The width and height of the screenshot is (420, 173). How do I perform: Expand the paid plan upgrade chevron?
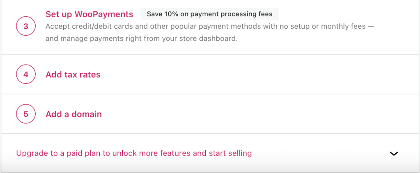[394, 154]
